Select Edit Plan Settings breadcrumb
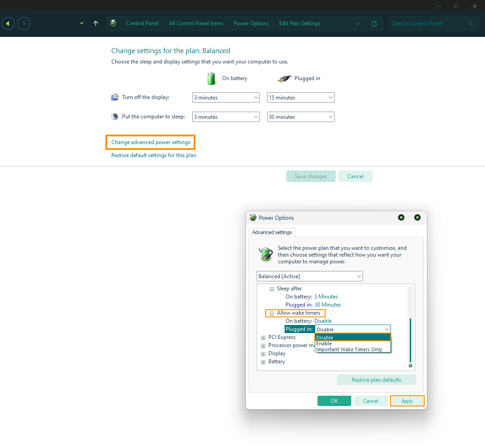 [299, 23]
